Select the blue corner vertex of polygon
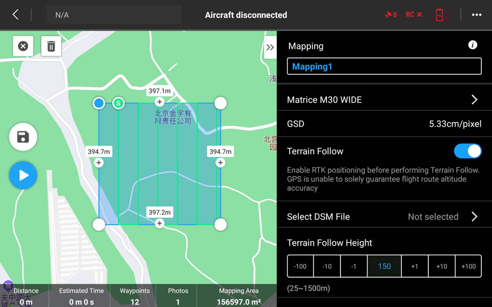The width and height of the screenshot is (492, 307). point(99,103)
